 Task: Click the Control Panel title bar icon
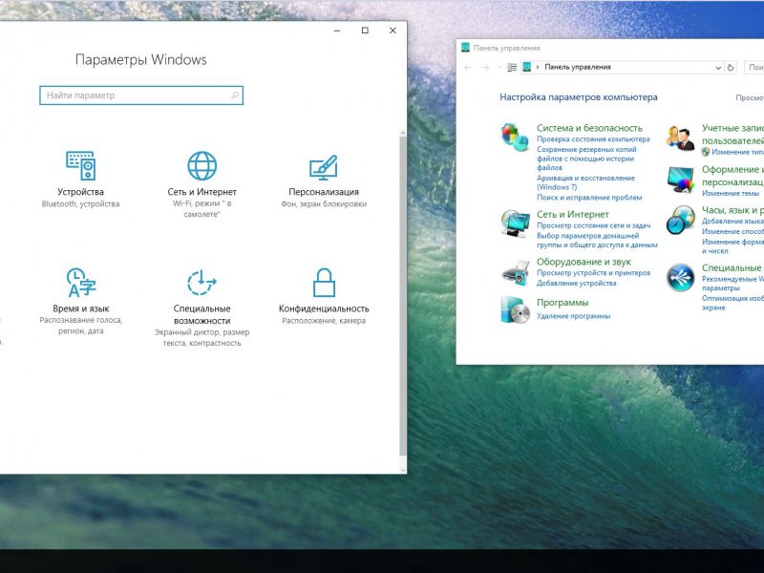(465, 47)
